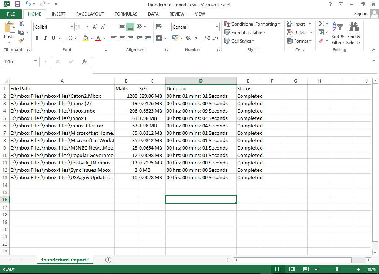
Task: Apply comma style number format
Action: [x=196, y=38]
